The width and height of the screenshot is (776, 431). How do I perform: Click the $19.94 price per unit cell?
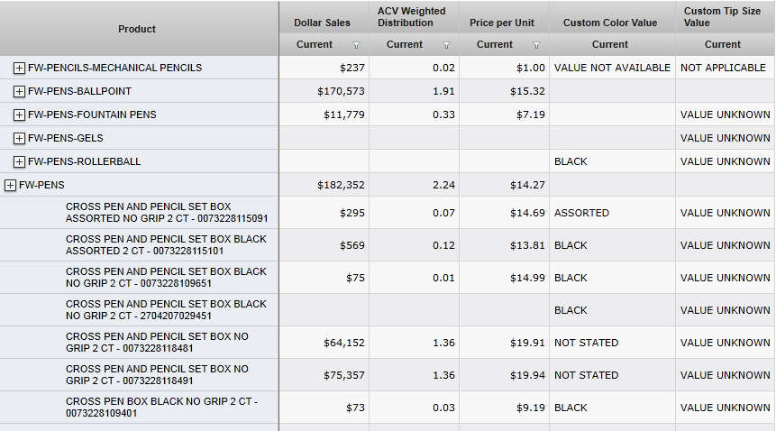click(525, 375)
